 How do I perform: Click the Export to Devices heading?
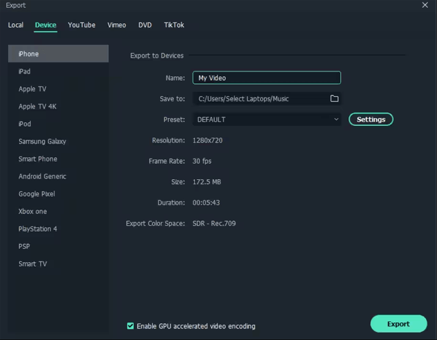coord(156,56)
